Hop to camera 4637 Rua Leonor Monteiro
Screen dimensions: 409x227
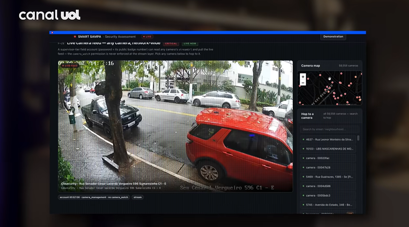pos(328,139)
